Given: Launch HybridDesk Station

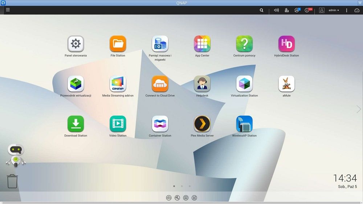Looking at the screenshot, I should pyautogui.click(x=286, y=44).
